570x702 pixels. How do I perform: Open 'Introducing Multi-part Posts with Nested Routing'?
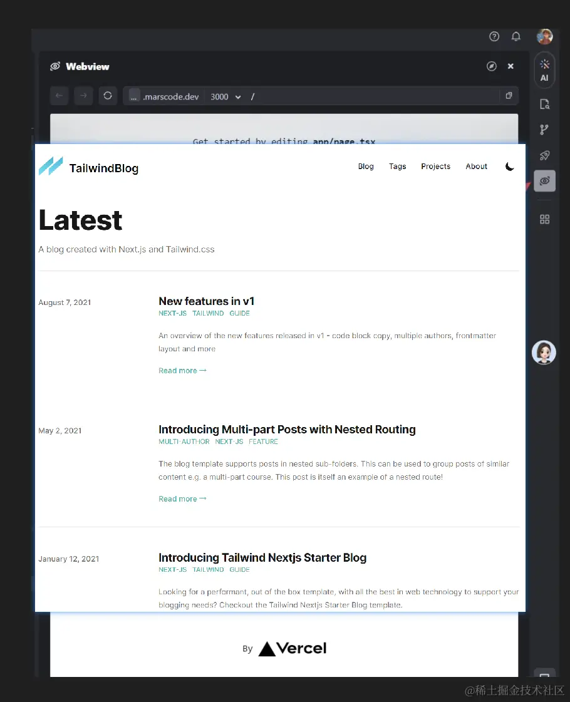pyautogui.click(x=287, y=430)
